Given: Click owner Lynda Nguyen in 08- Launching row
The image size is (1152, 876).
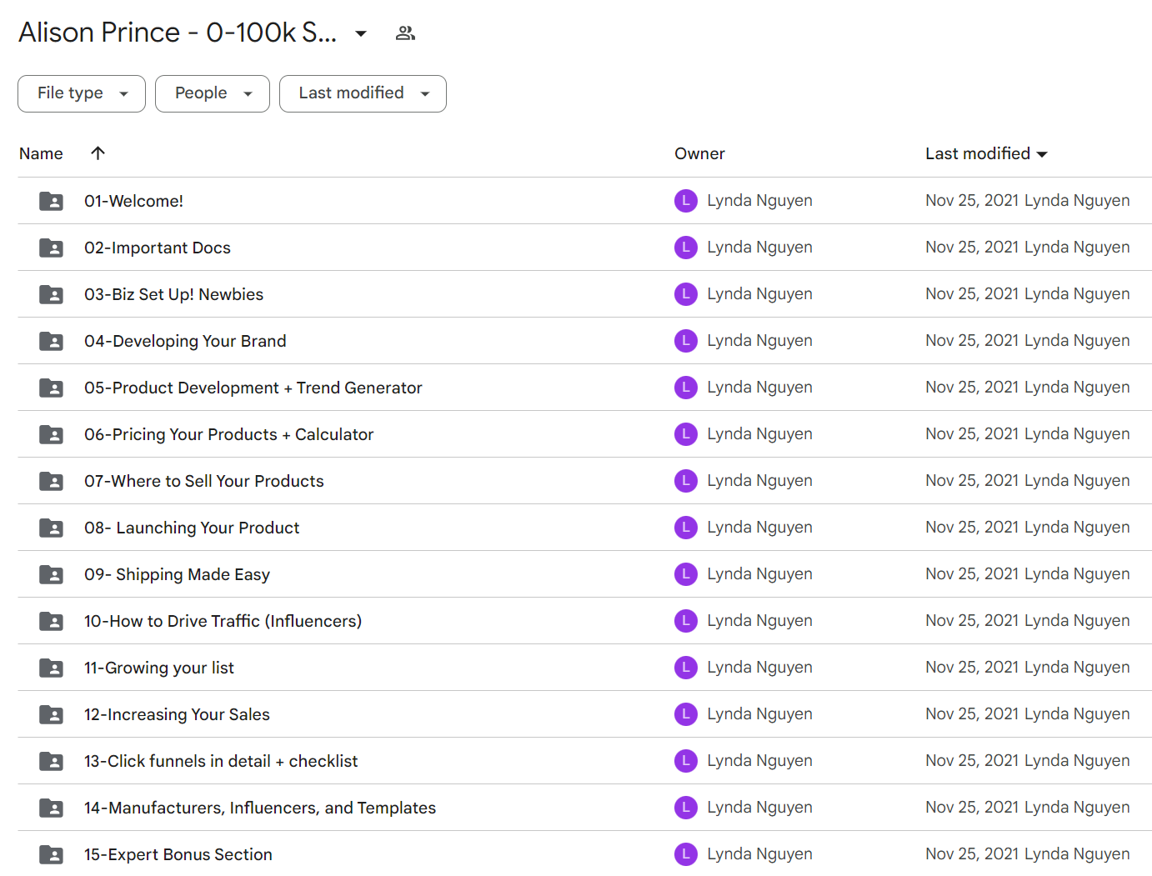Looking at the screenshot, I should pyautogui.click(x=759, y=528).
